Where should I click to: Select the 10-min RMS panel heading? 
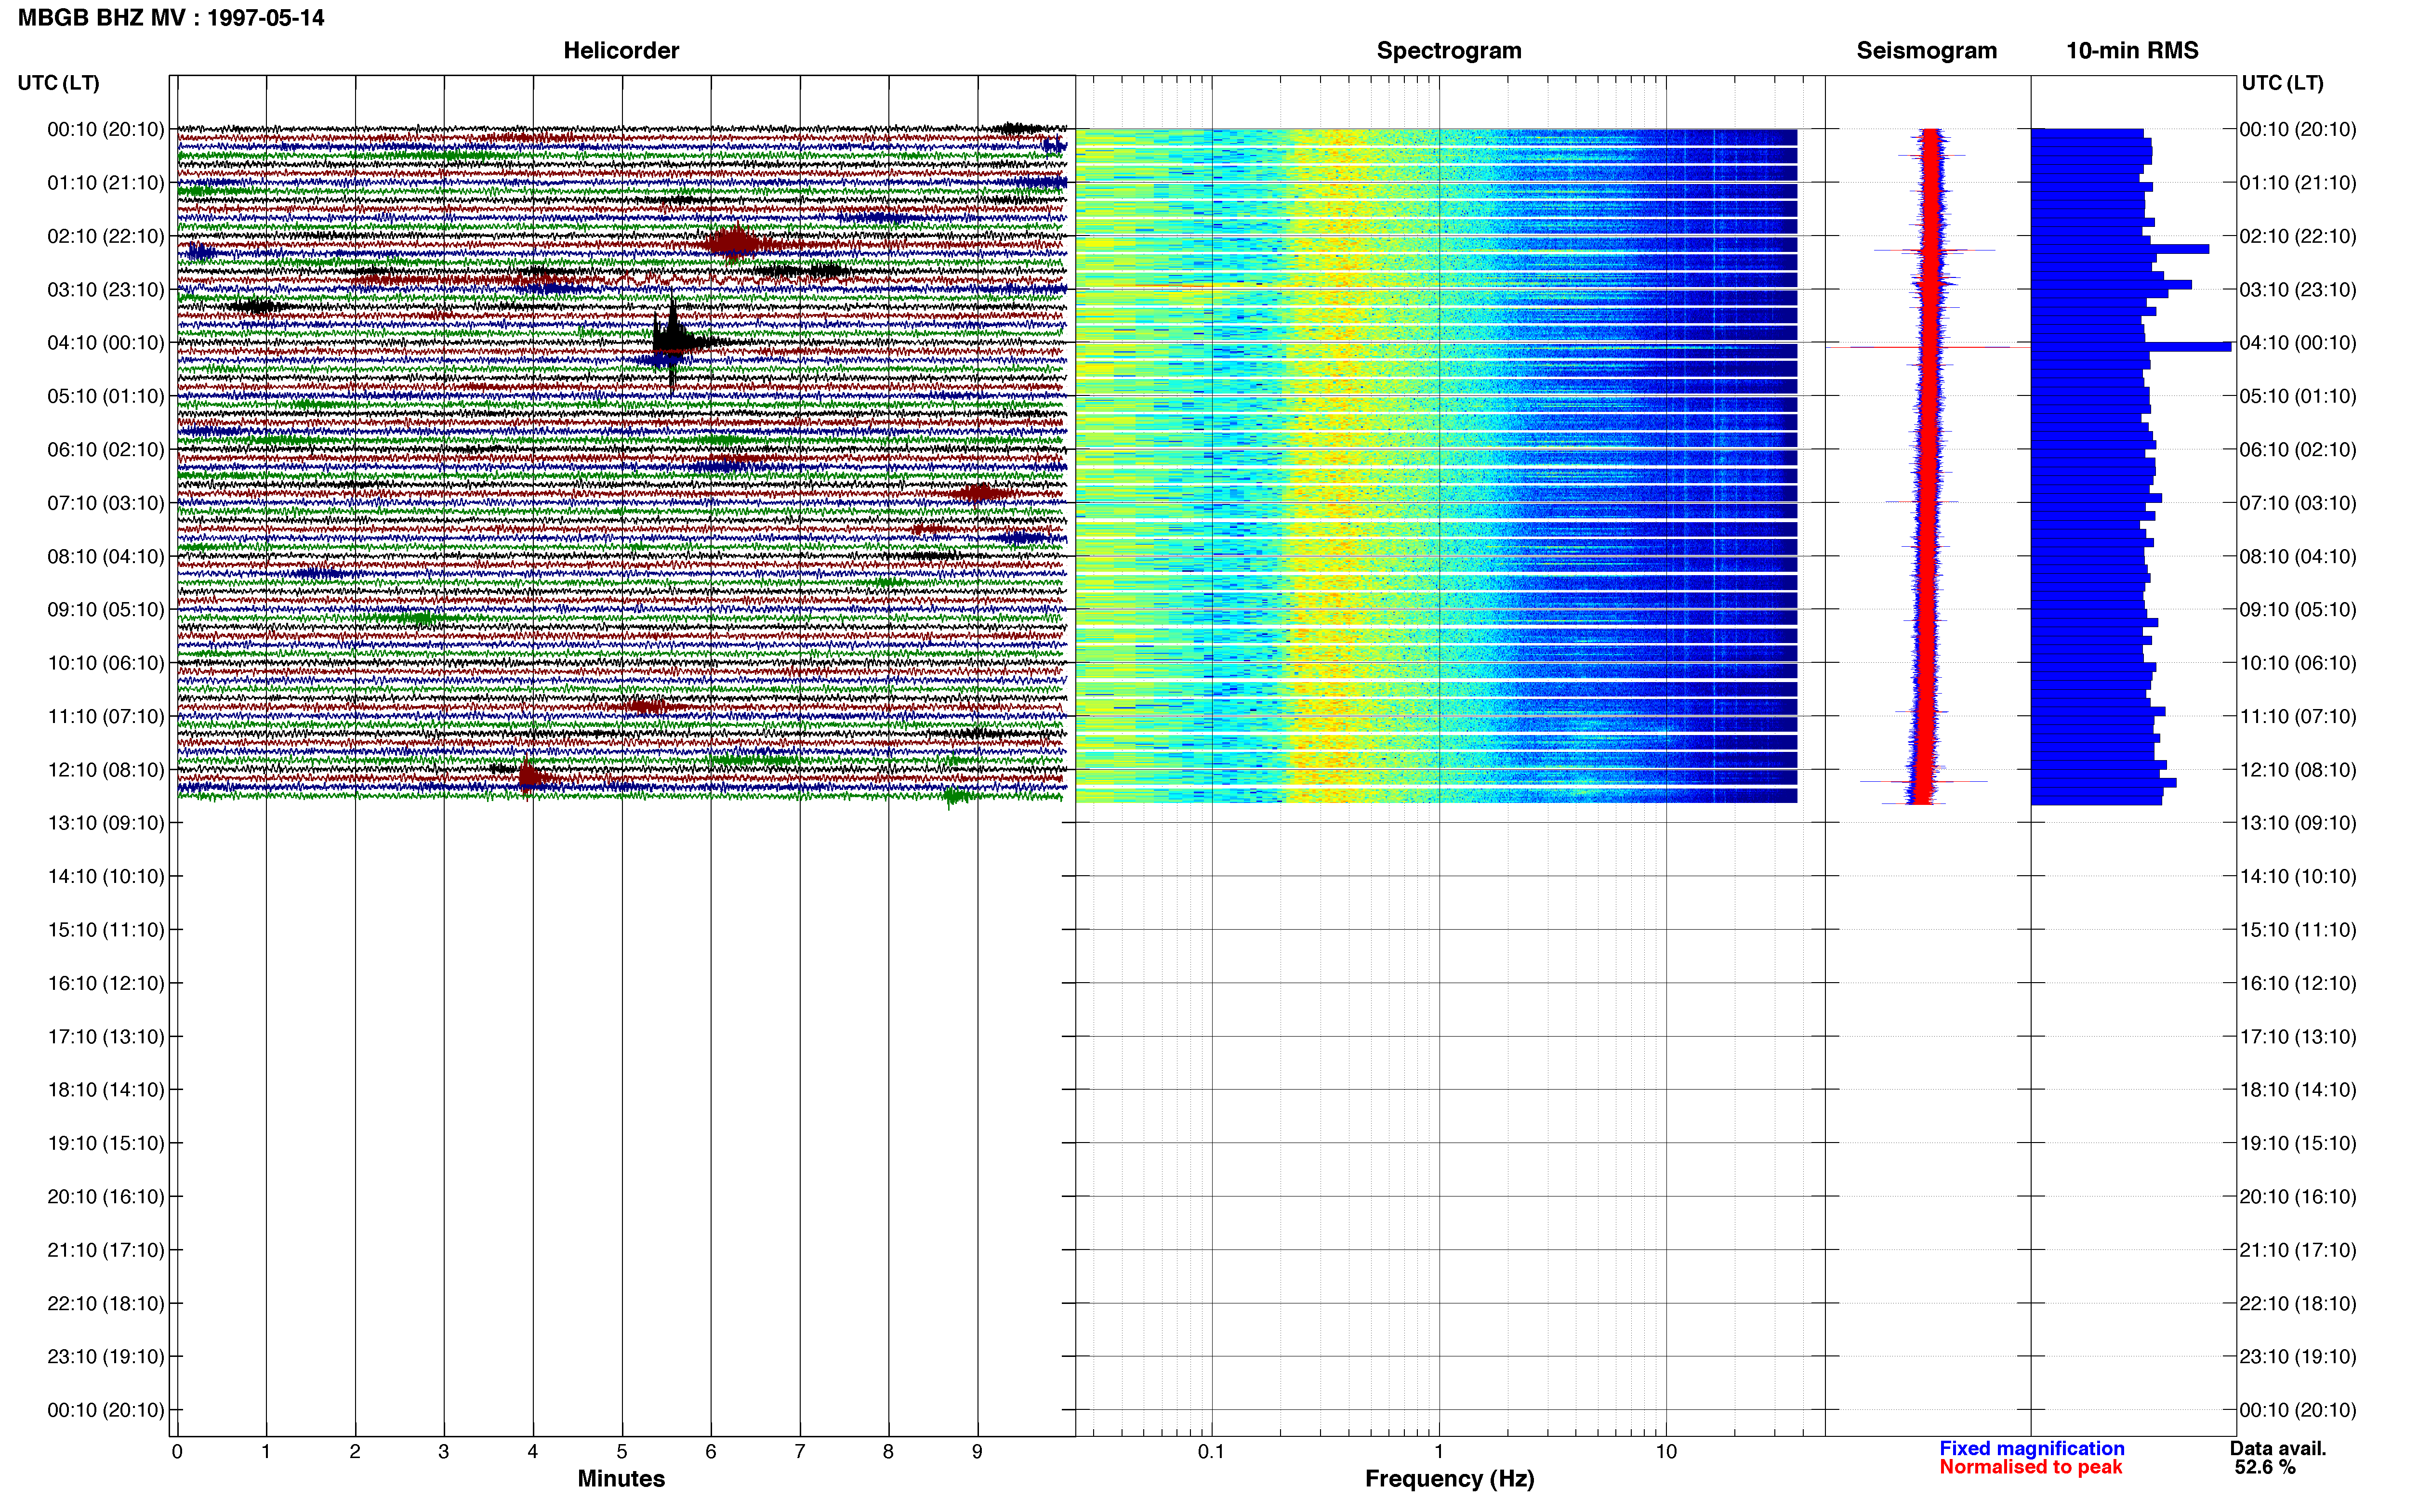(2132, 51)
